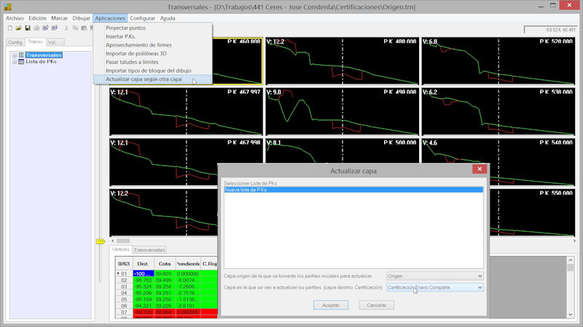583x327 pixels.
Task: Click the horizontal scrollbar right arrow
Action: (x=574, y=241)
